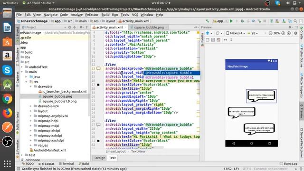
Task: Click collapse-all icon in Project panel header
Action: tap(75, 28)
